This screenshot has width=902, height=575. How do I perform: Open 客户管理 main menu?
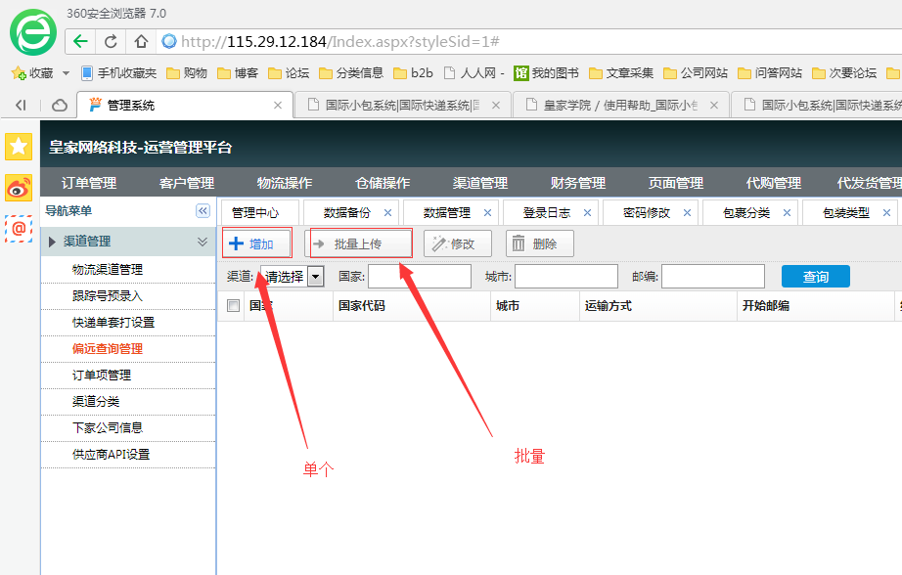[x=187, y=183]
